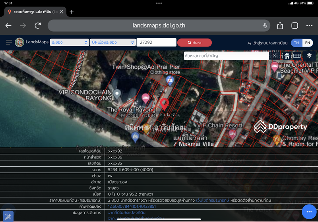Open the map layers icon
Screen dimensions: 318x222
point(309,56)
